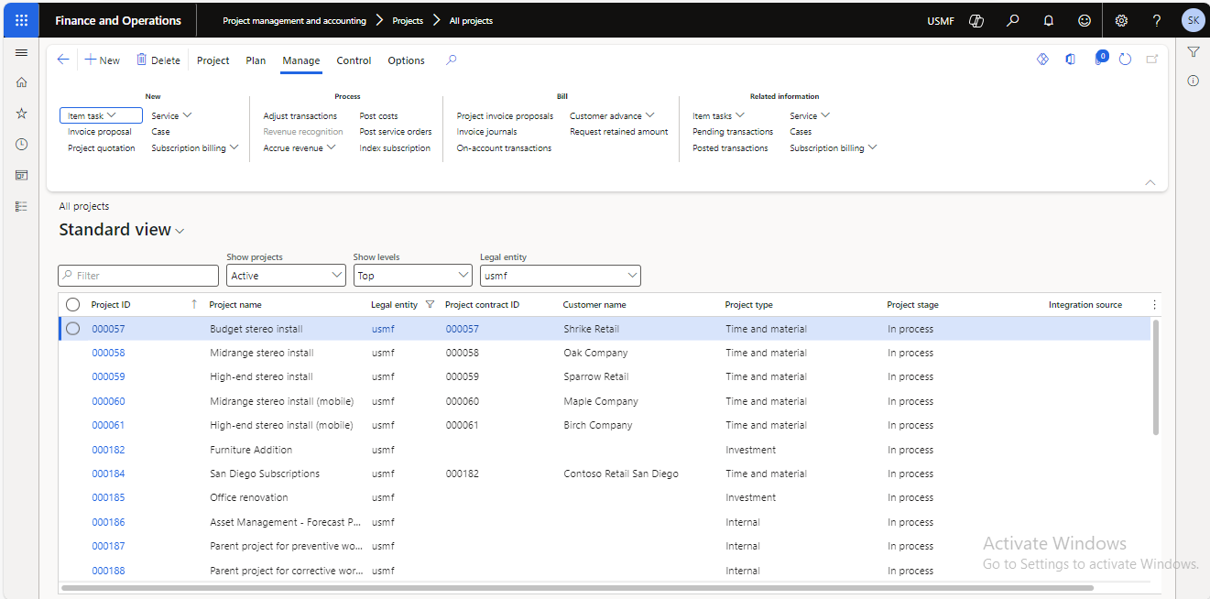Click the notifications bell icon
Image resolution: width=1210 pixels, height=599 pixels.
pos(1049,20)
